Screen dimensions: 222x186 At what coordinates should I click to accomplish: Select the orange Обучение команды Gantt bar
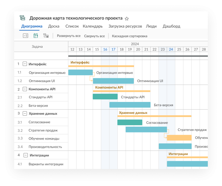[x=179, y=138]
